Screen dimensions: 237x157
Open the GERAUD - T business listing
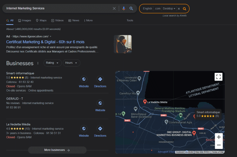(15, 99)
